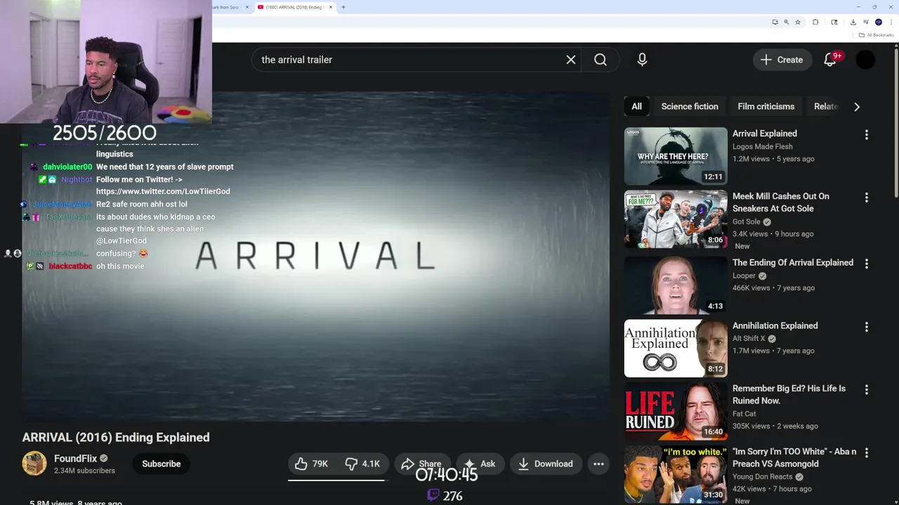Click the 'Alt Shift X' channel name
899x505 pixels.
749,339
